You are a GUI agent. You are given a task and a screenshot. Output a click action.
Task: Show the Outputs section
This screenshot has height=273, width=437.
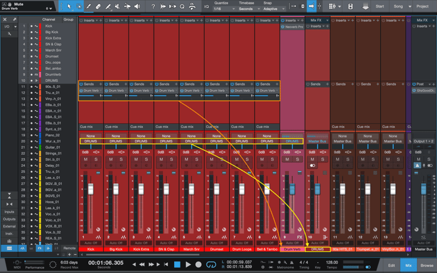click(x=9, y=219)
